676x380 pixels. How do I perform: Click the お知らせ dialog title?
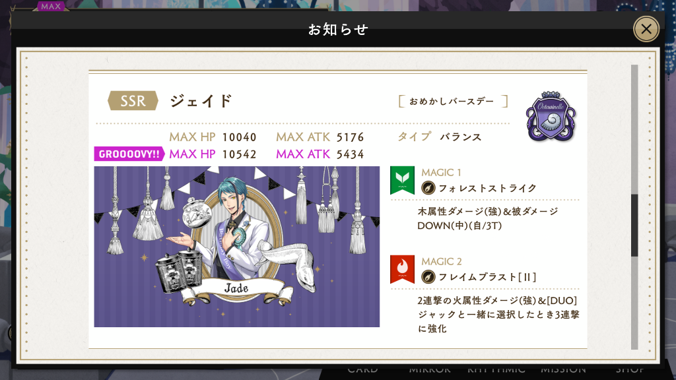[x=337, y=29]
